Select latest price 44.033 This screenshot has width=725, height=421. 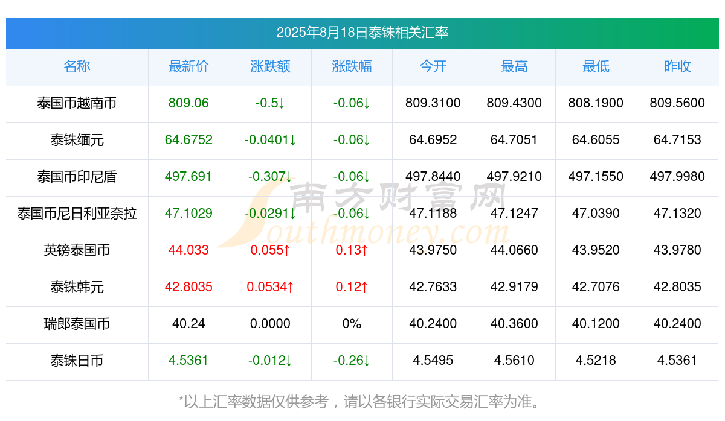[x=188, y=250]
